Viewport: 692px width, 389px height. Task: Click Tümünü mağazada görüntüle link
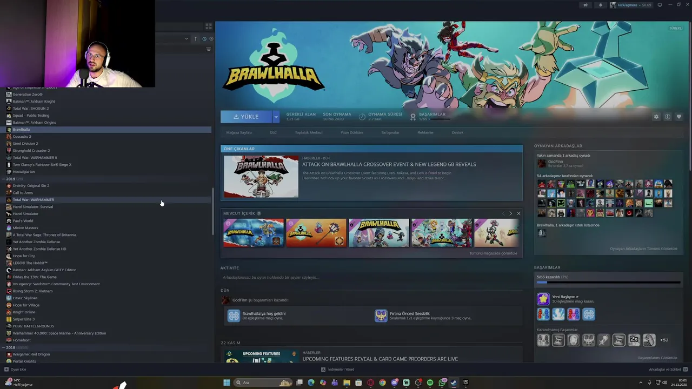[x=493, y=253]
